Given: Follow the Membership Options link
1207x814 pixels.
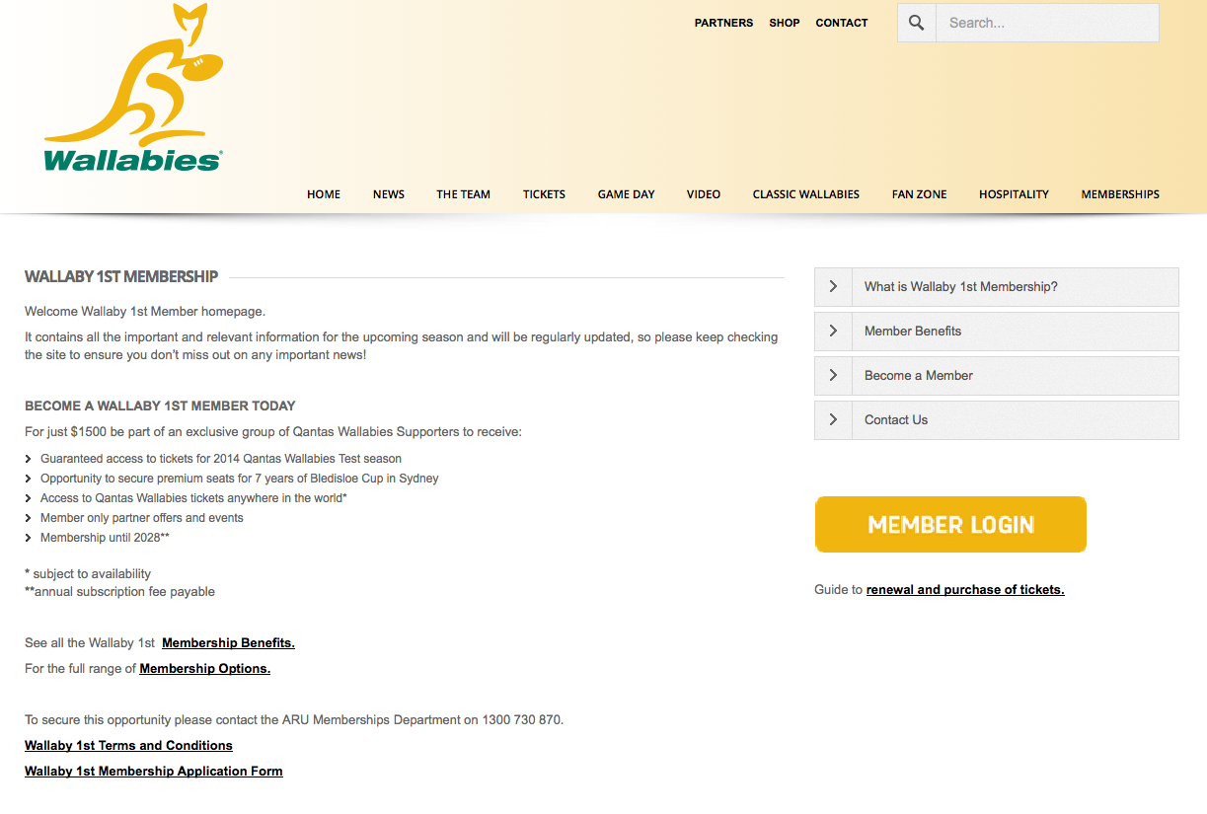Looking at the screenshot, I should 205,669.
